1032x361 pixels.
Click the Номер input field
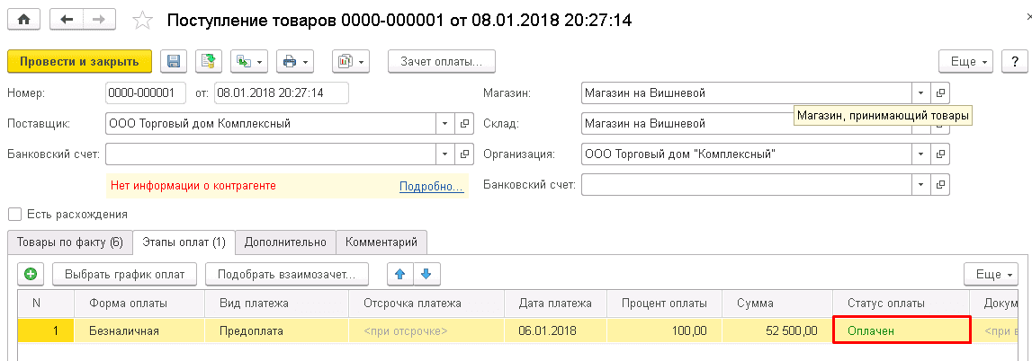click(x=145, y=93)
